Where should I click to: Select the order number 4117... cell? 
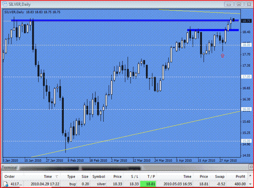click(x=16, y=184)
